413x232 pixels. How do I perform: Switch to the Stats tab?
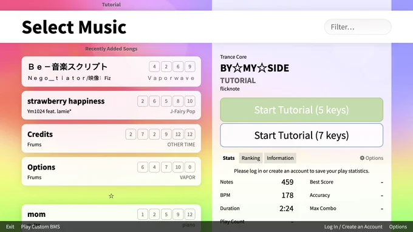coord(228,158)
